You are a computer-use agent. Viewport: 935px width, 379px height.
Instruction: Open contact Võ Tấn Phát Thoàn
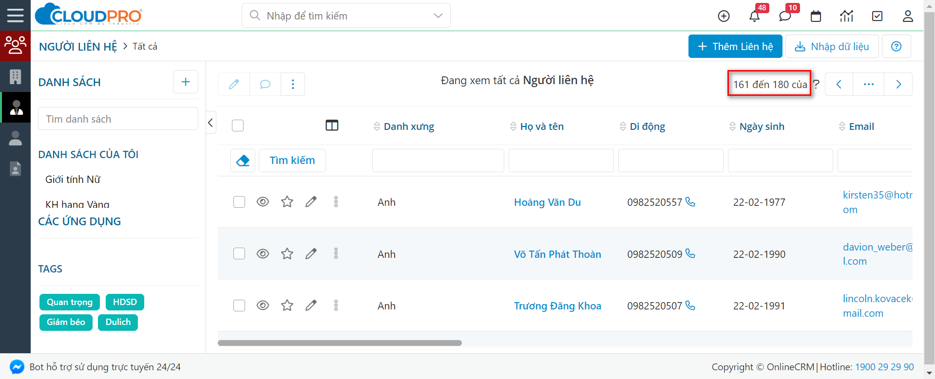click(x=557, y=254)
